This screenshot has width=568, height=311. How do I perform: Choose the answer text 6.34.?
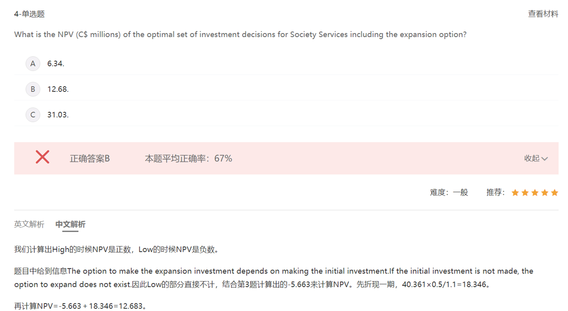coord(56,63)
